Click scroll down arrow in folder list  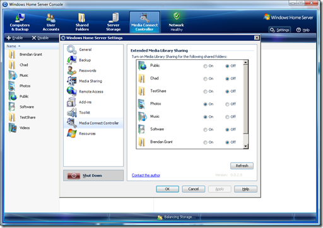(x=245, y=146)
